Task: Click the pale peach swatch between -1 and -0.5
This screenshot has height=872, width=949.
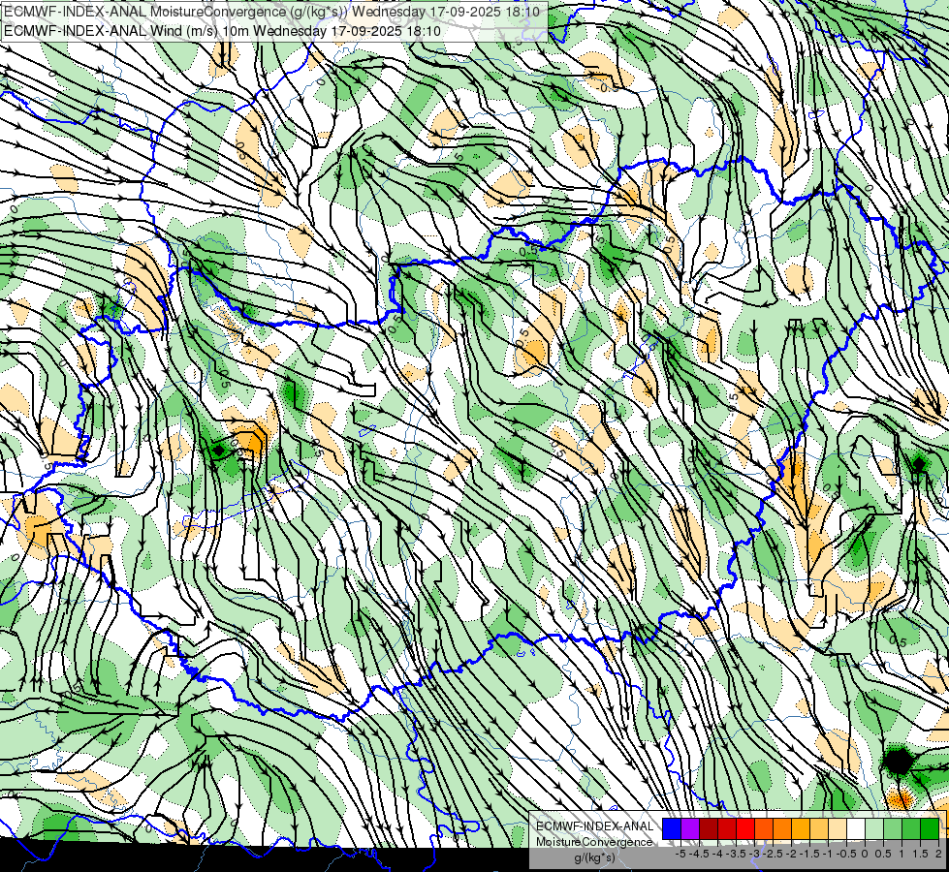Action: coord(838,828)
